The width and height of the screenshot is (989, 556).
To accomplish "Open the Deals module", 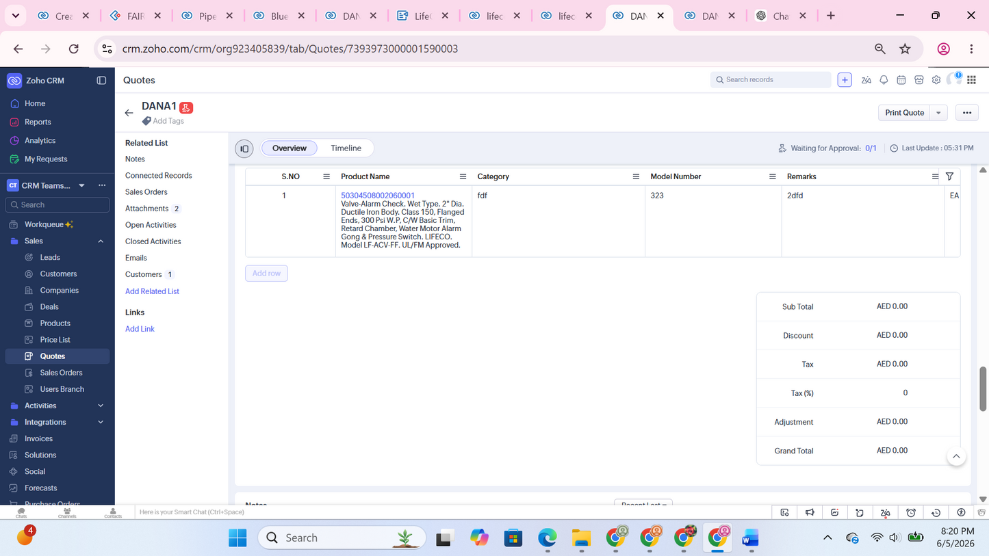I will [49, 307].
